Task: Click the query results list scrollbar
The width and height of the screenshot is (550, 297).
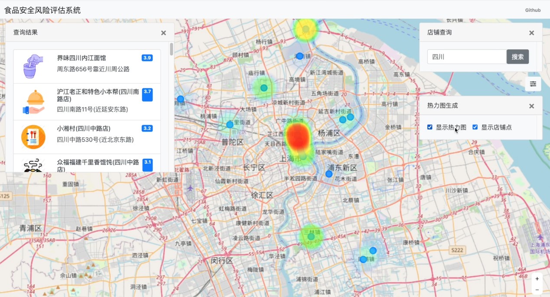Action: click(x=172, y=49)
